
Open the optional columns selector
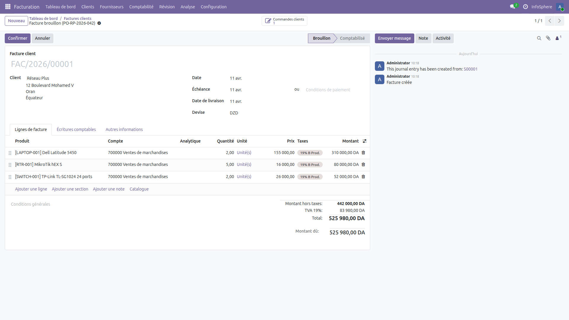(x=365, y=141)
